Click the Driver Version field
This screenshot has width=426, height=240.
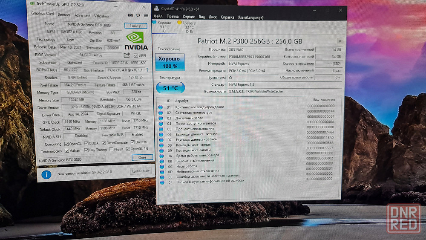pyautogui.click(x=106, y=107)
